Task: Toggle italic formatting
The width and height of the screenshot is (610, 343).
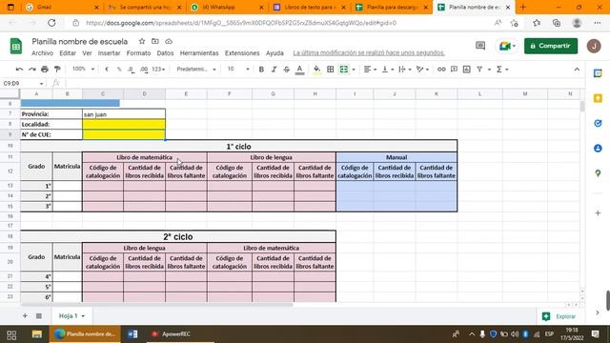Action: click(274, 70)
